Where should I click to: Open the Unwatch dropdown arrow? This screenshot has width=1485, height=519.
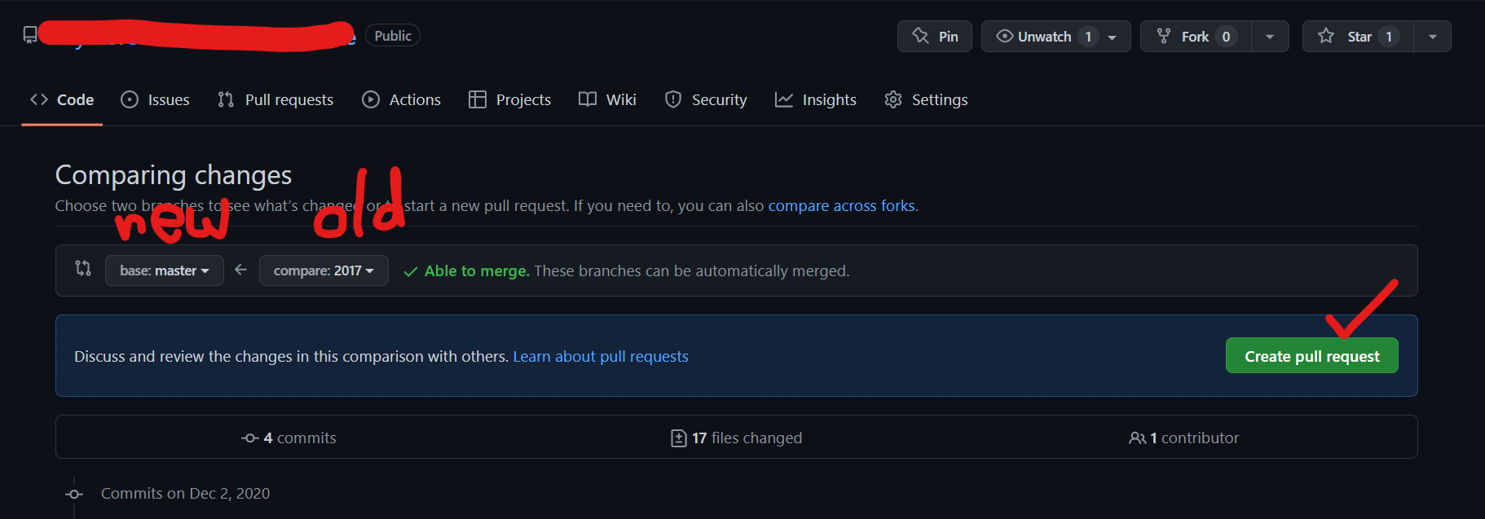(1113, 37)
